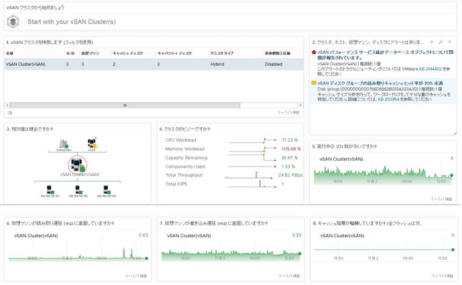Click widget title 3. 相対値は健全ですか?

tap(29, 129)
